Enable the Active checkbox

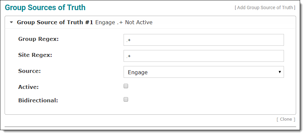[x=126, y=86]
